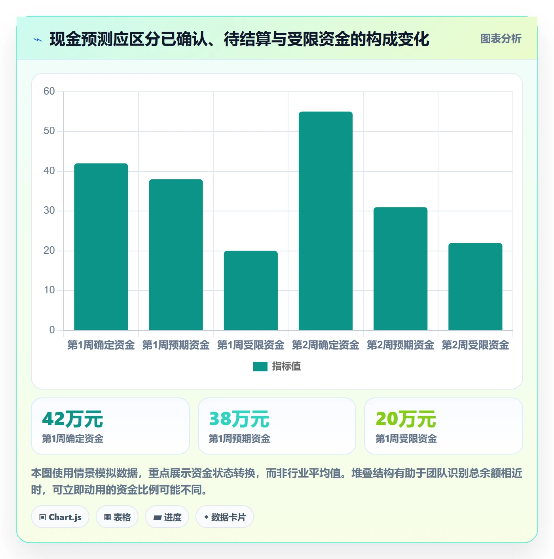
Task: Click the 20 y-axis tick label
Action: pos(49,251)
